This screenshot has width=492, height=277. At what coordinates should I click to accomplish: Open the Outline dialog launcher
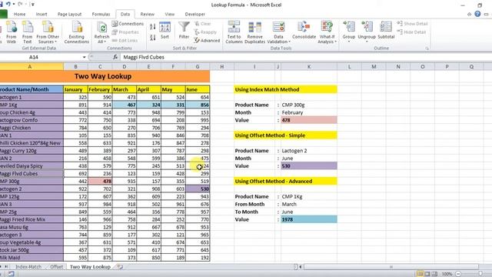(427, 48)
